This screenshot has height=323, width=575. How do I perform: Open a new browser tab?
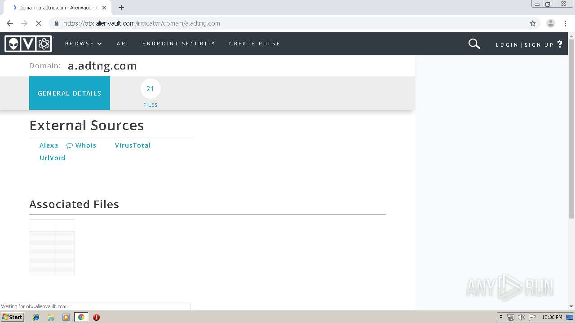click(121, 8)
